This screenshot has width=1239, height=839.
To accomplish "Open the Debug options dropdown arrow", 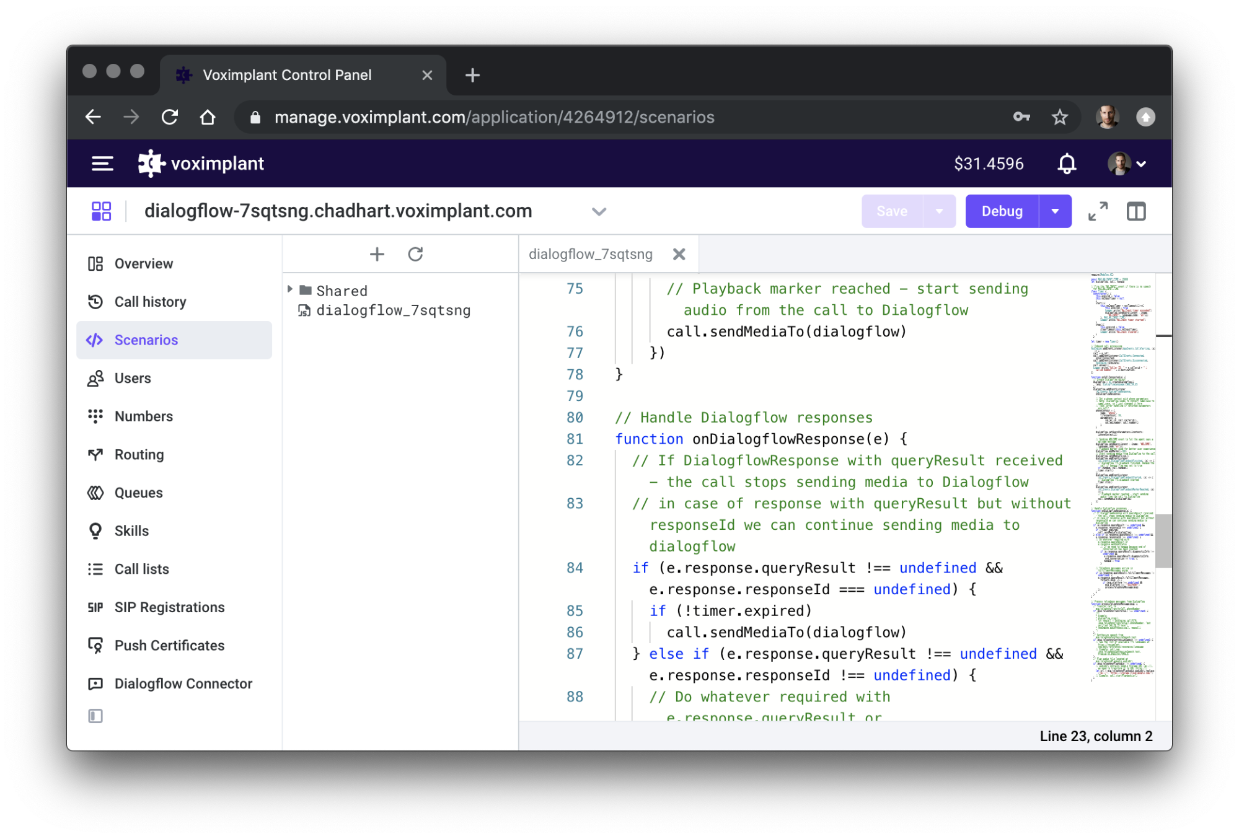I will [x=1055, y=211].
